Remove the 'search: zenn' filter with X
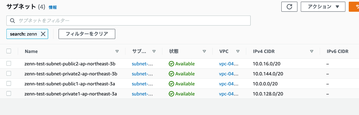The height and width of the screenshot is (115, 359). pyautogui.click(x=43, y=34)
